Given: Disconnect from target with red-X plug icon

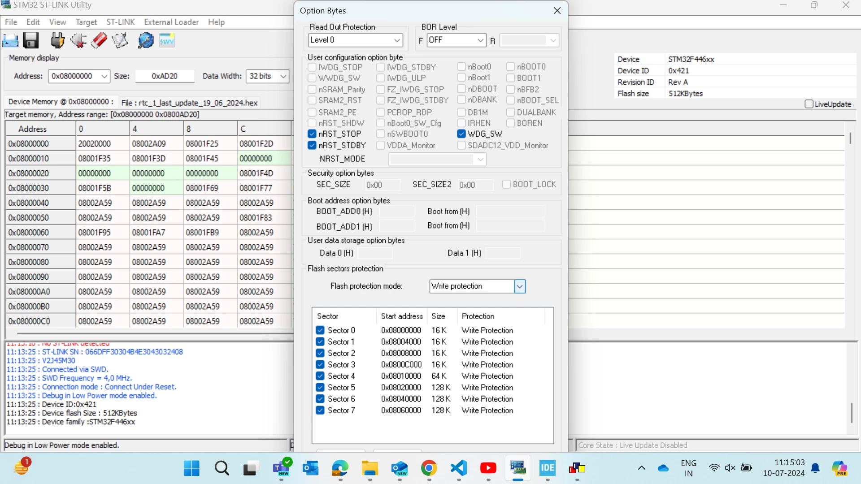Looking at the screenshot, I should click(78, 41).
